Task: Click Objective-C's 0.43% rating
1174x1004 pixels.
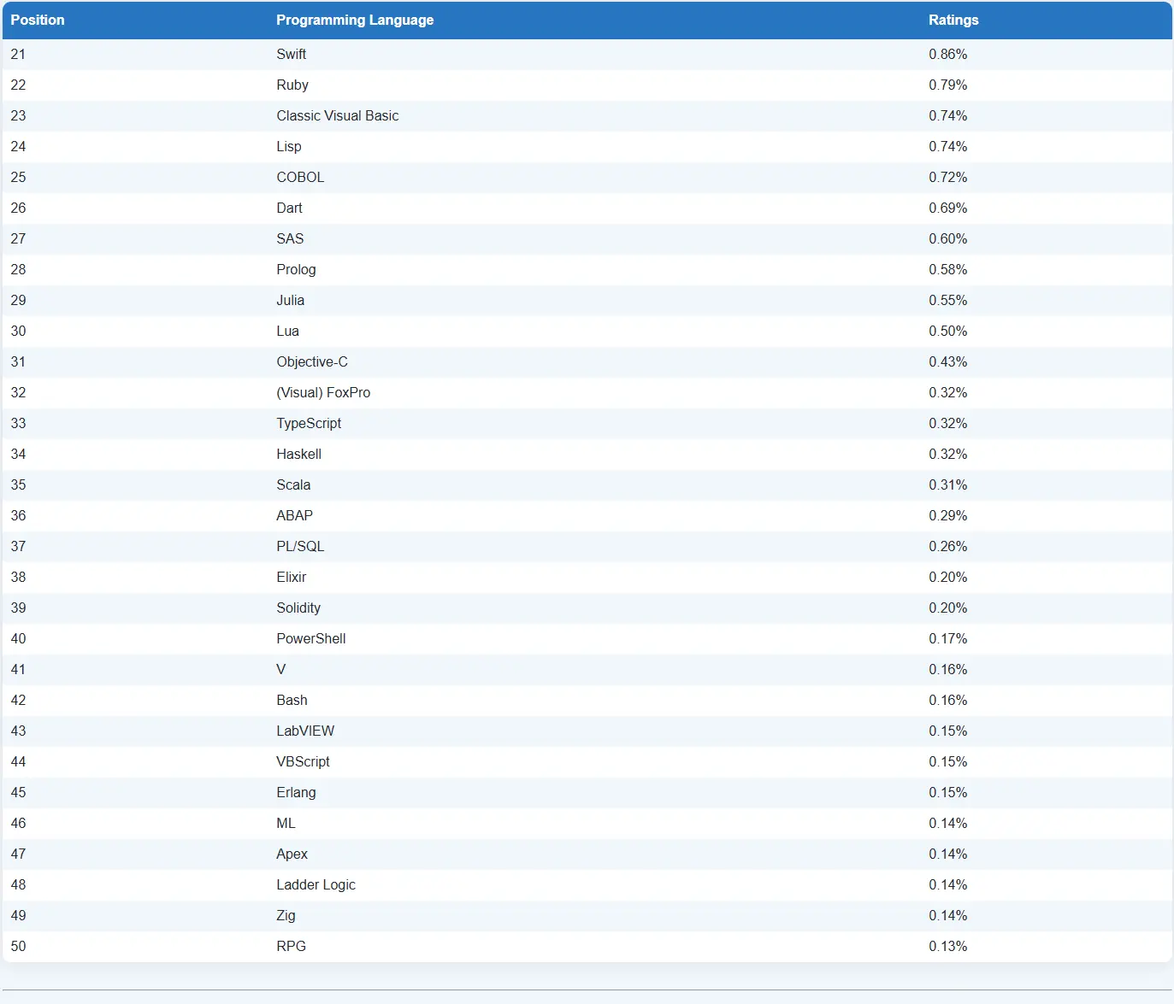Action: [948, 361]
